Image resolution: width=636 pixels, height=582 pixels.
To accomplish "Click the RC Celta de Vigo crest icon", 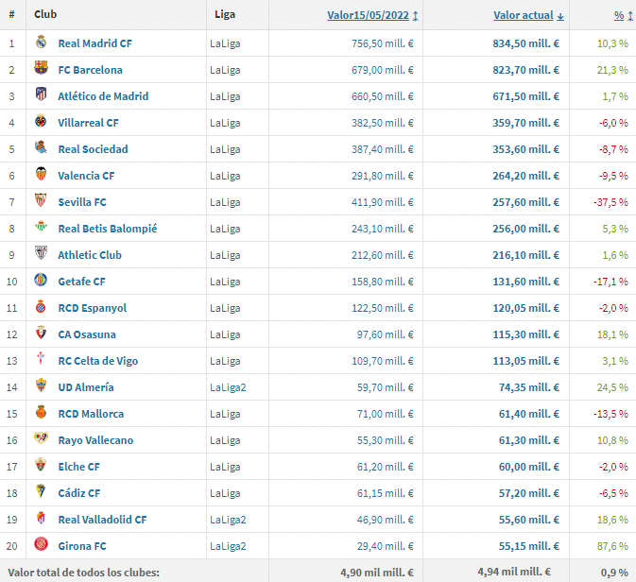I will tap(41, 358).
